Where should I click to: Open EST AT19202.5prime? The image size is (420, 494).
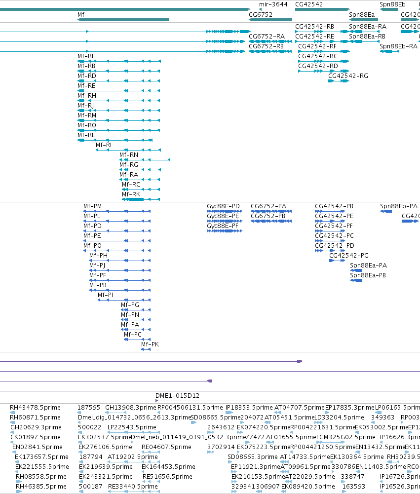click(x=133, y=456)
